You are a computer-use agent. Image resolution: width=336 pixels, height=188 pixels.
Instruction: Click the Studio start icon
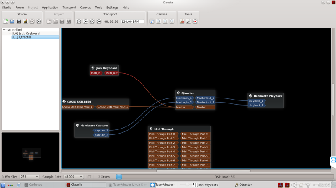click(32, 21)
